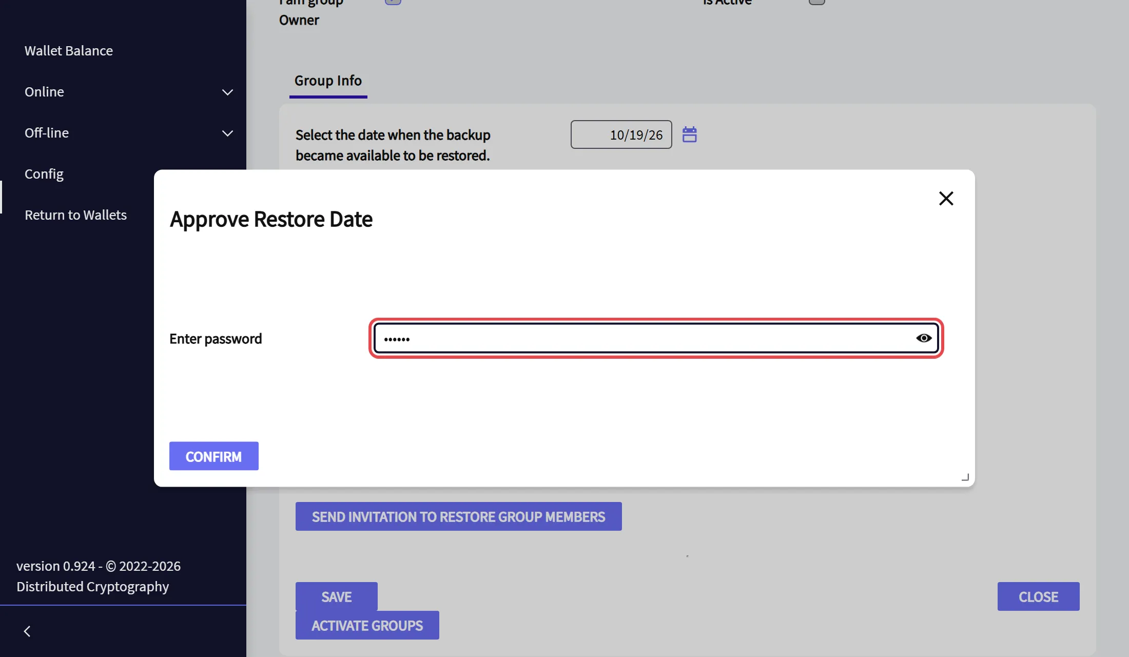This screenshot has width=1129, height=657.
Task: Confirm the restore date approval
Action: click(214, 456)
